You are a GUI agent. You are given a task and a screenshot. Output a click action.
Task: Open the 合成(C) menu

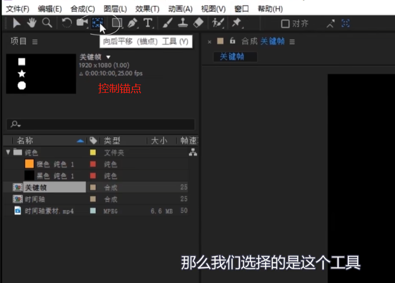83,9
